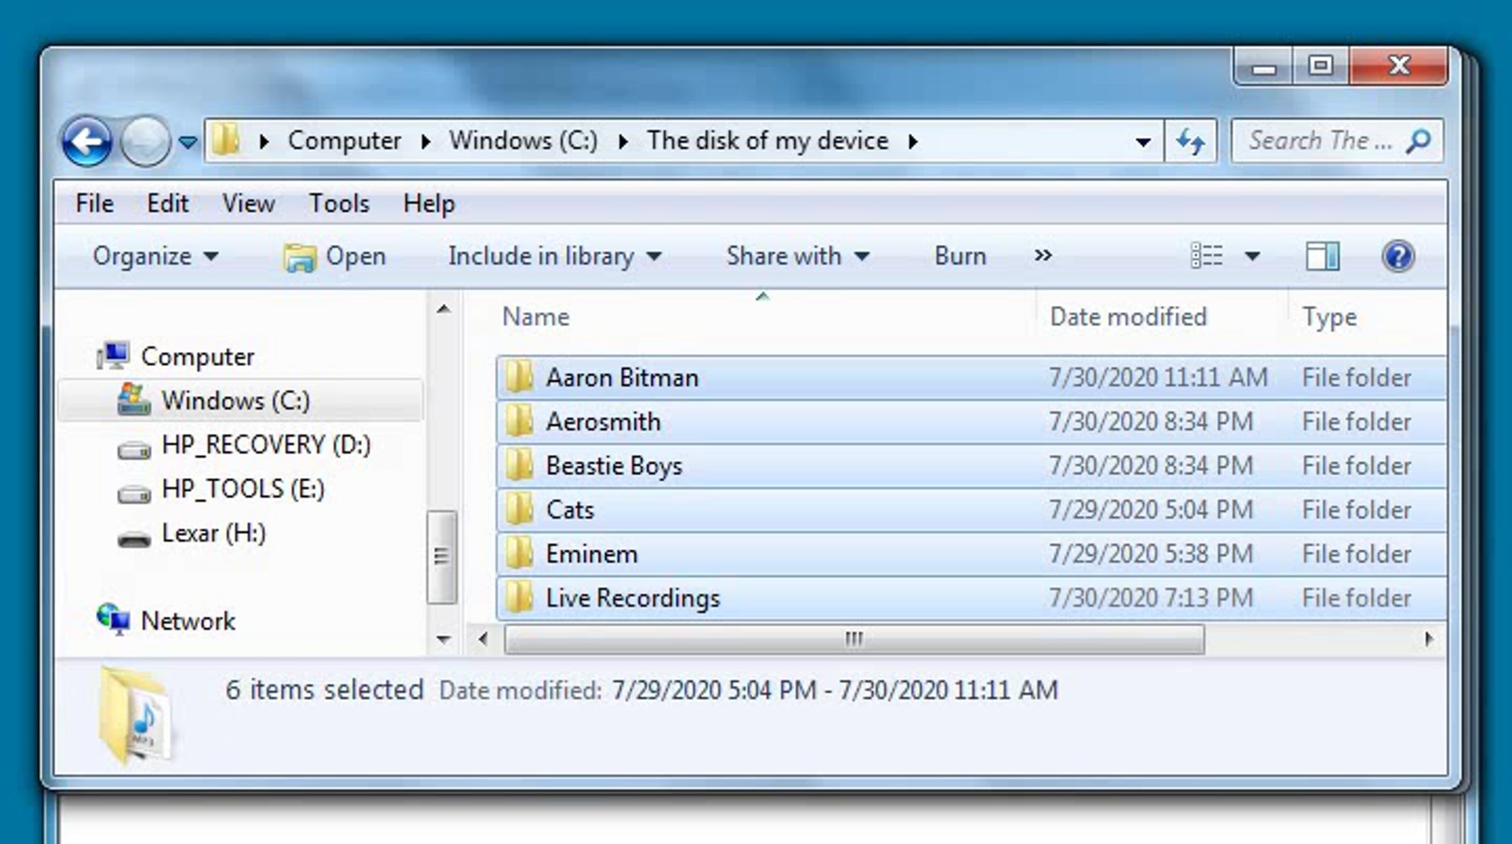The height and width of the screenshot is (844, 1512).
Task: Open the File menu
Action: 94,203
